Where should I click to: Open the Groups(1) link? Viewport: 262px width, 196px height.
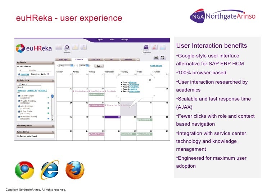click(43, 90)
